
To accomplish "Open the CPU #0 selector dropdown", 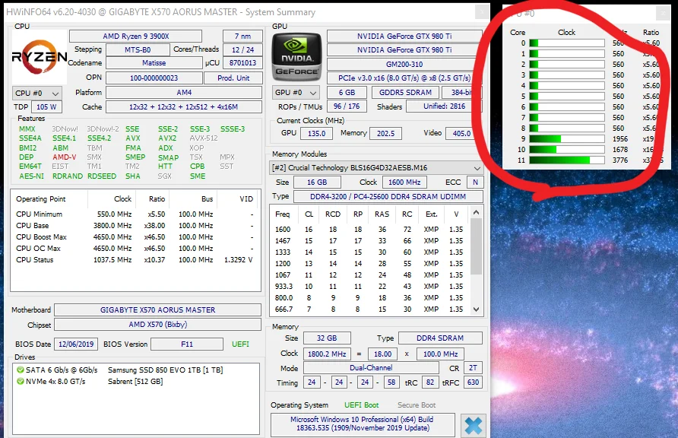I will pos(37,94).
